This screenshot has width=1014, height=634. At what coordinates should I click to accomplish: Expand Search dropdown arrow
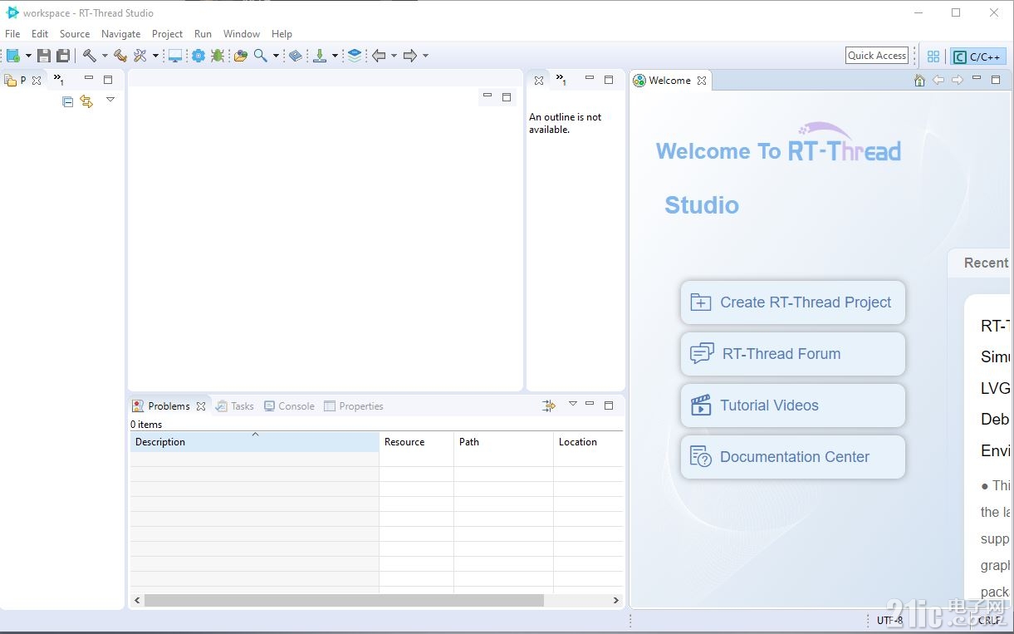pyautogui.click(x=276, y=56)
